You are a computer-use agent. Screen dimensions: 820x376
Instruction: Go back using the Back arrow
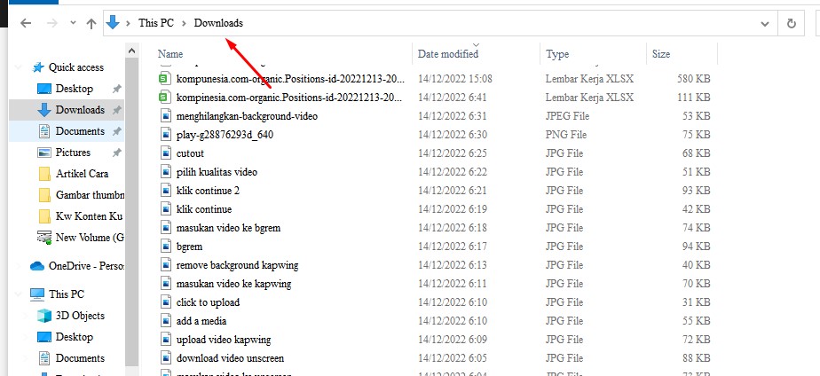[x=26, y=23]
